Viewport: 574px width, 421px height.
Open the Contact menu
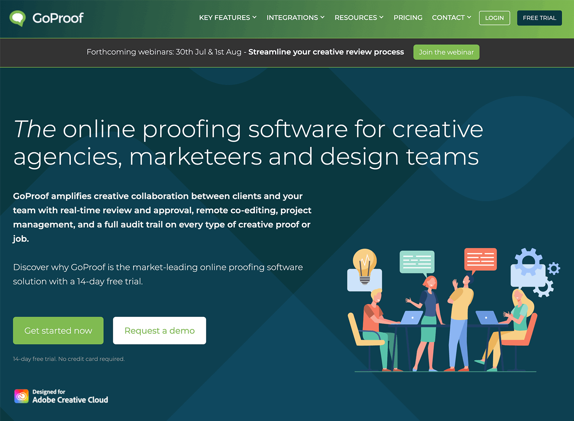[x=452, y=18]
